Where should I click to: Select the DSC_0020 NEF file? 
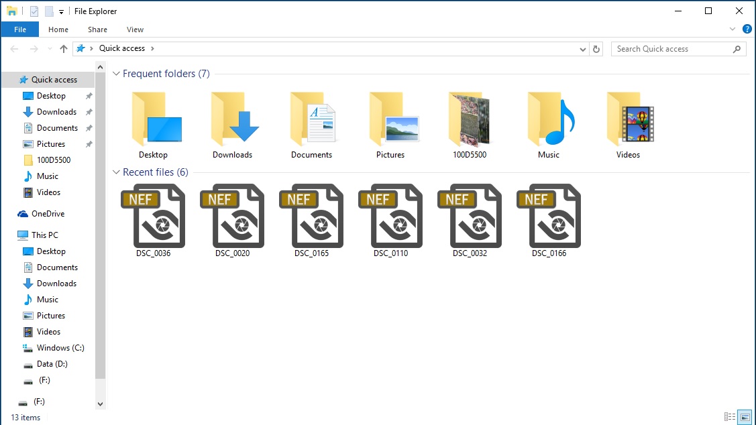[x=232, y=221]
